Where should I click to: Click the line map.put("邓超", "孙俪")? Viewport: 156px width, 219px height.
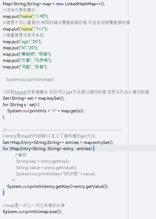pyautogui.click(x=25, y=67)
